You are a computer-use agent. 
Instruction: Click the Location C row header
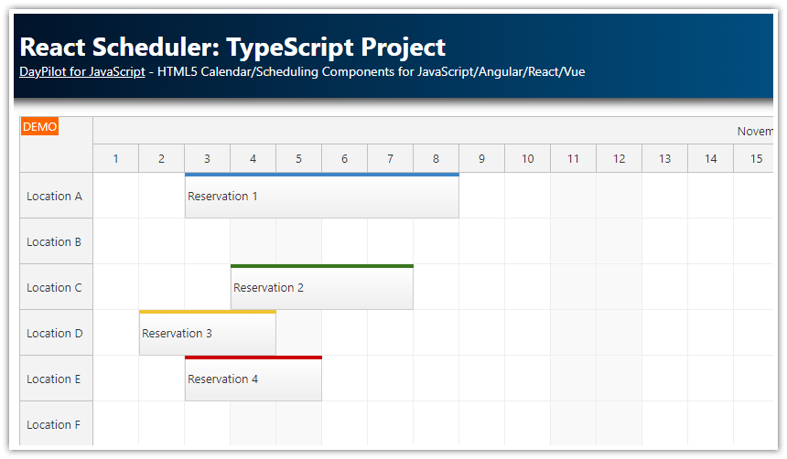(56, 287)
